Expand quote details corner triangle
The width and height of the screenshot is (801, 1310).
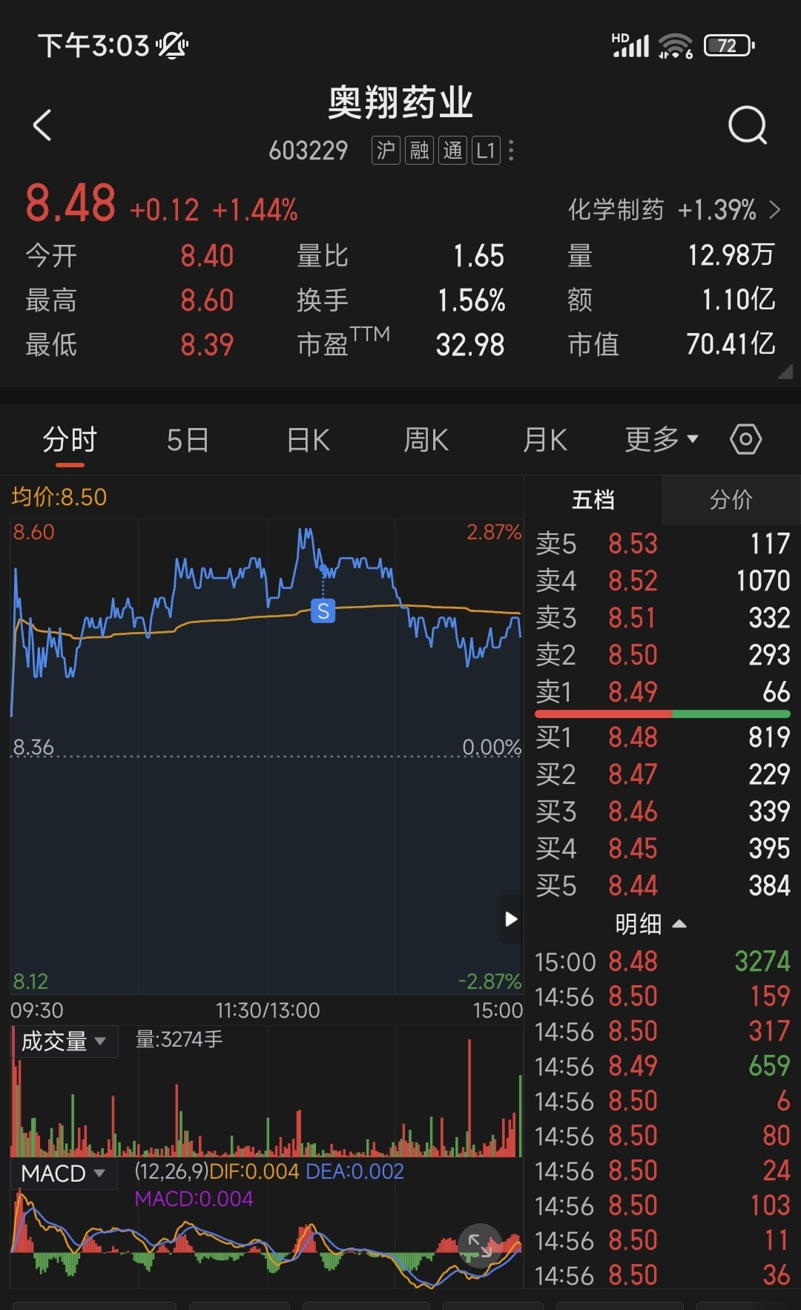tap(785, 372)
